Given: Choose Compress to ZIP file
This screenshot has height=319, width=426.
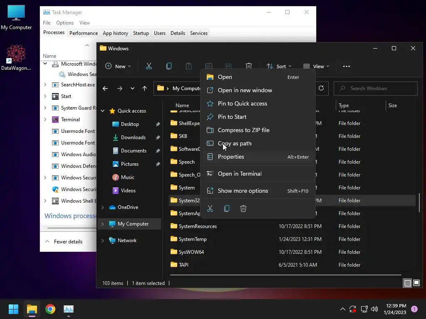Looking at the screenshot, I should coord(258,130).
